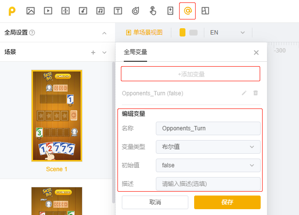Open the layout panel icon
299x215 pixels.
point(205,11)
